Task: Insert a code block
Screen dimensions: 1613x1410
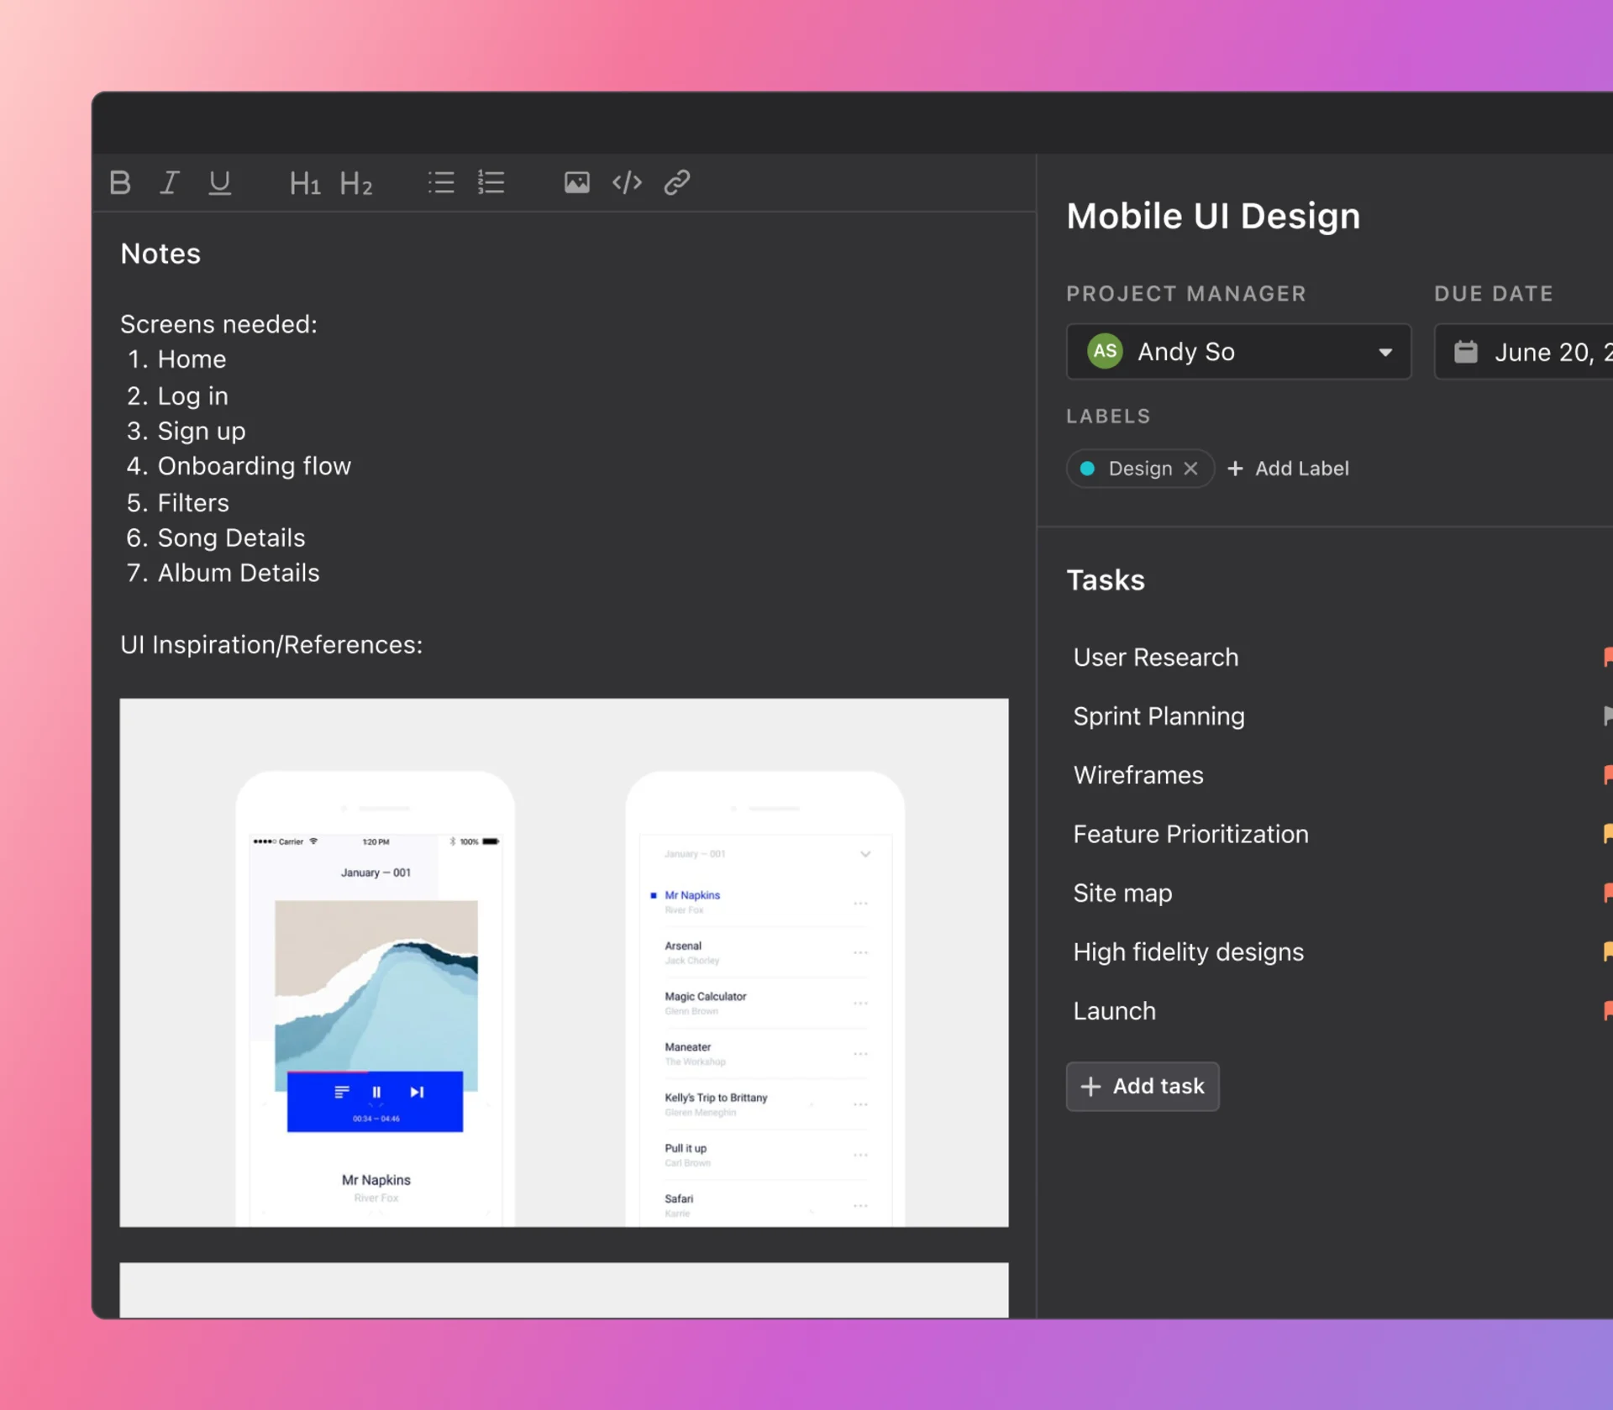Action: (x=627, y=182)
